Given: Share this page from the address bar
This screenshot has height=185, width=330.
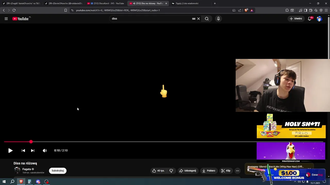Looking at the screenshot, I should pyautogui.click(x=240, y=10).
